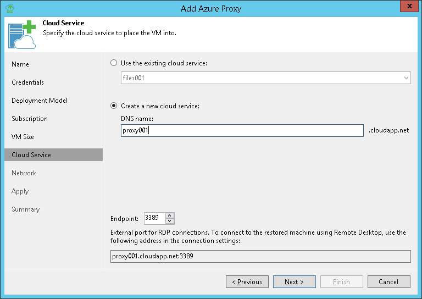Select 'Create a new cloud service' radio button
The height and width of the screenshot is (299, 422).
114,106
